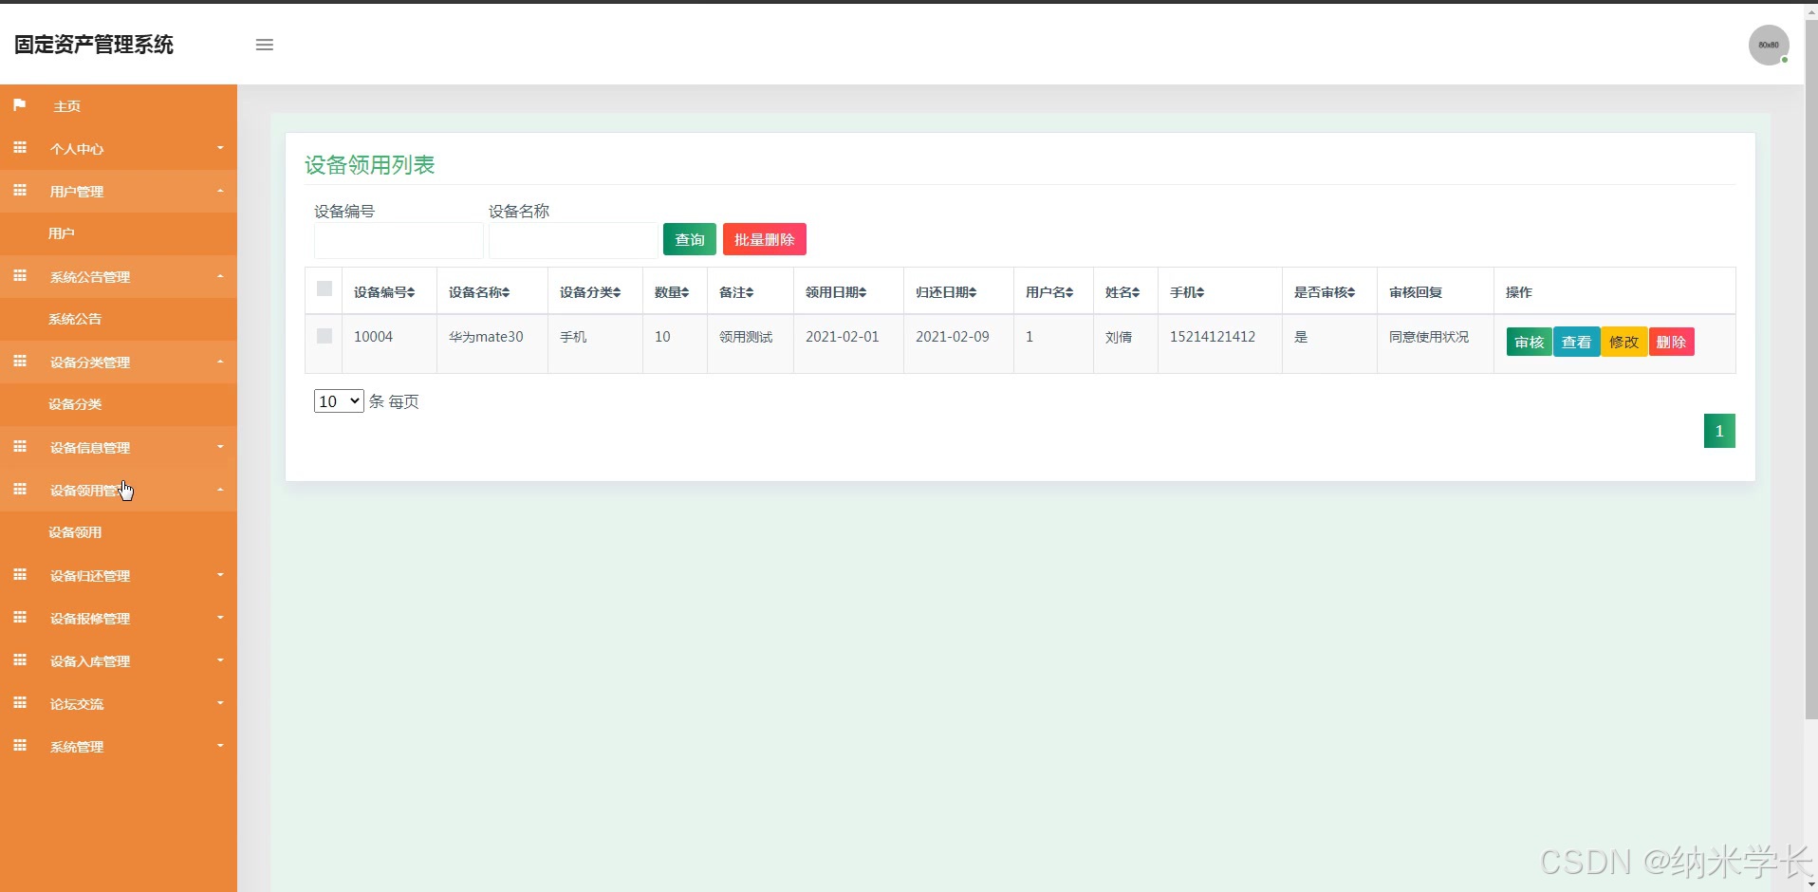Expand the 设备信息管理 menu arrow
This screenshot has height=892, width=1818.
[x=220, y=447]
